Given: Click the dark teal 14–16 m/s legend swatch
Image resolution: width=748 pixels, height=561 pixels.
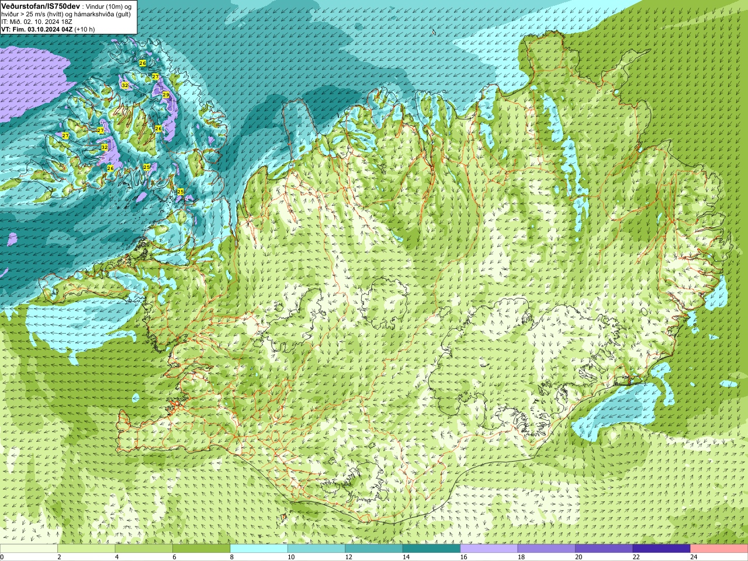Looking at the screenshot, I should click(431, 549).
